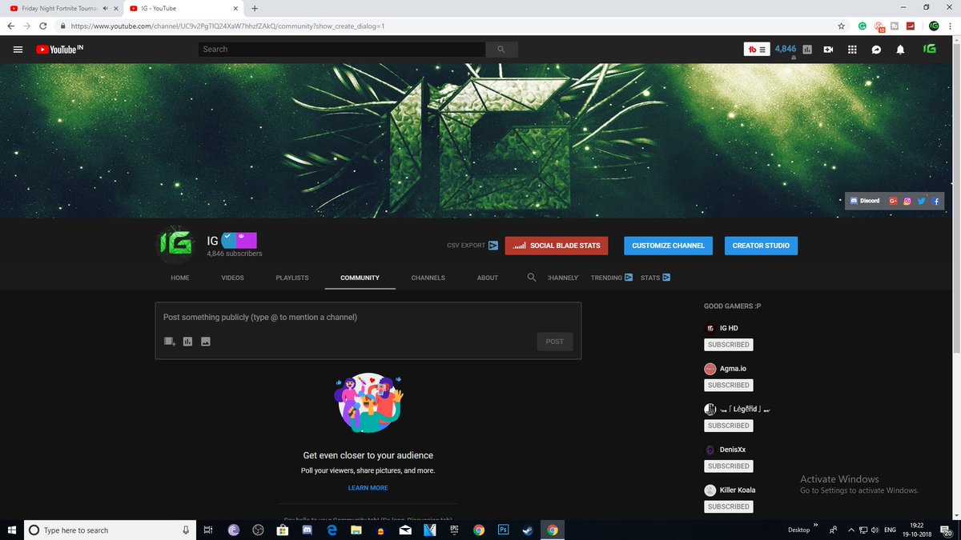Click the search magnifier button
The image size is (961, 540).
(501, 50)
